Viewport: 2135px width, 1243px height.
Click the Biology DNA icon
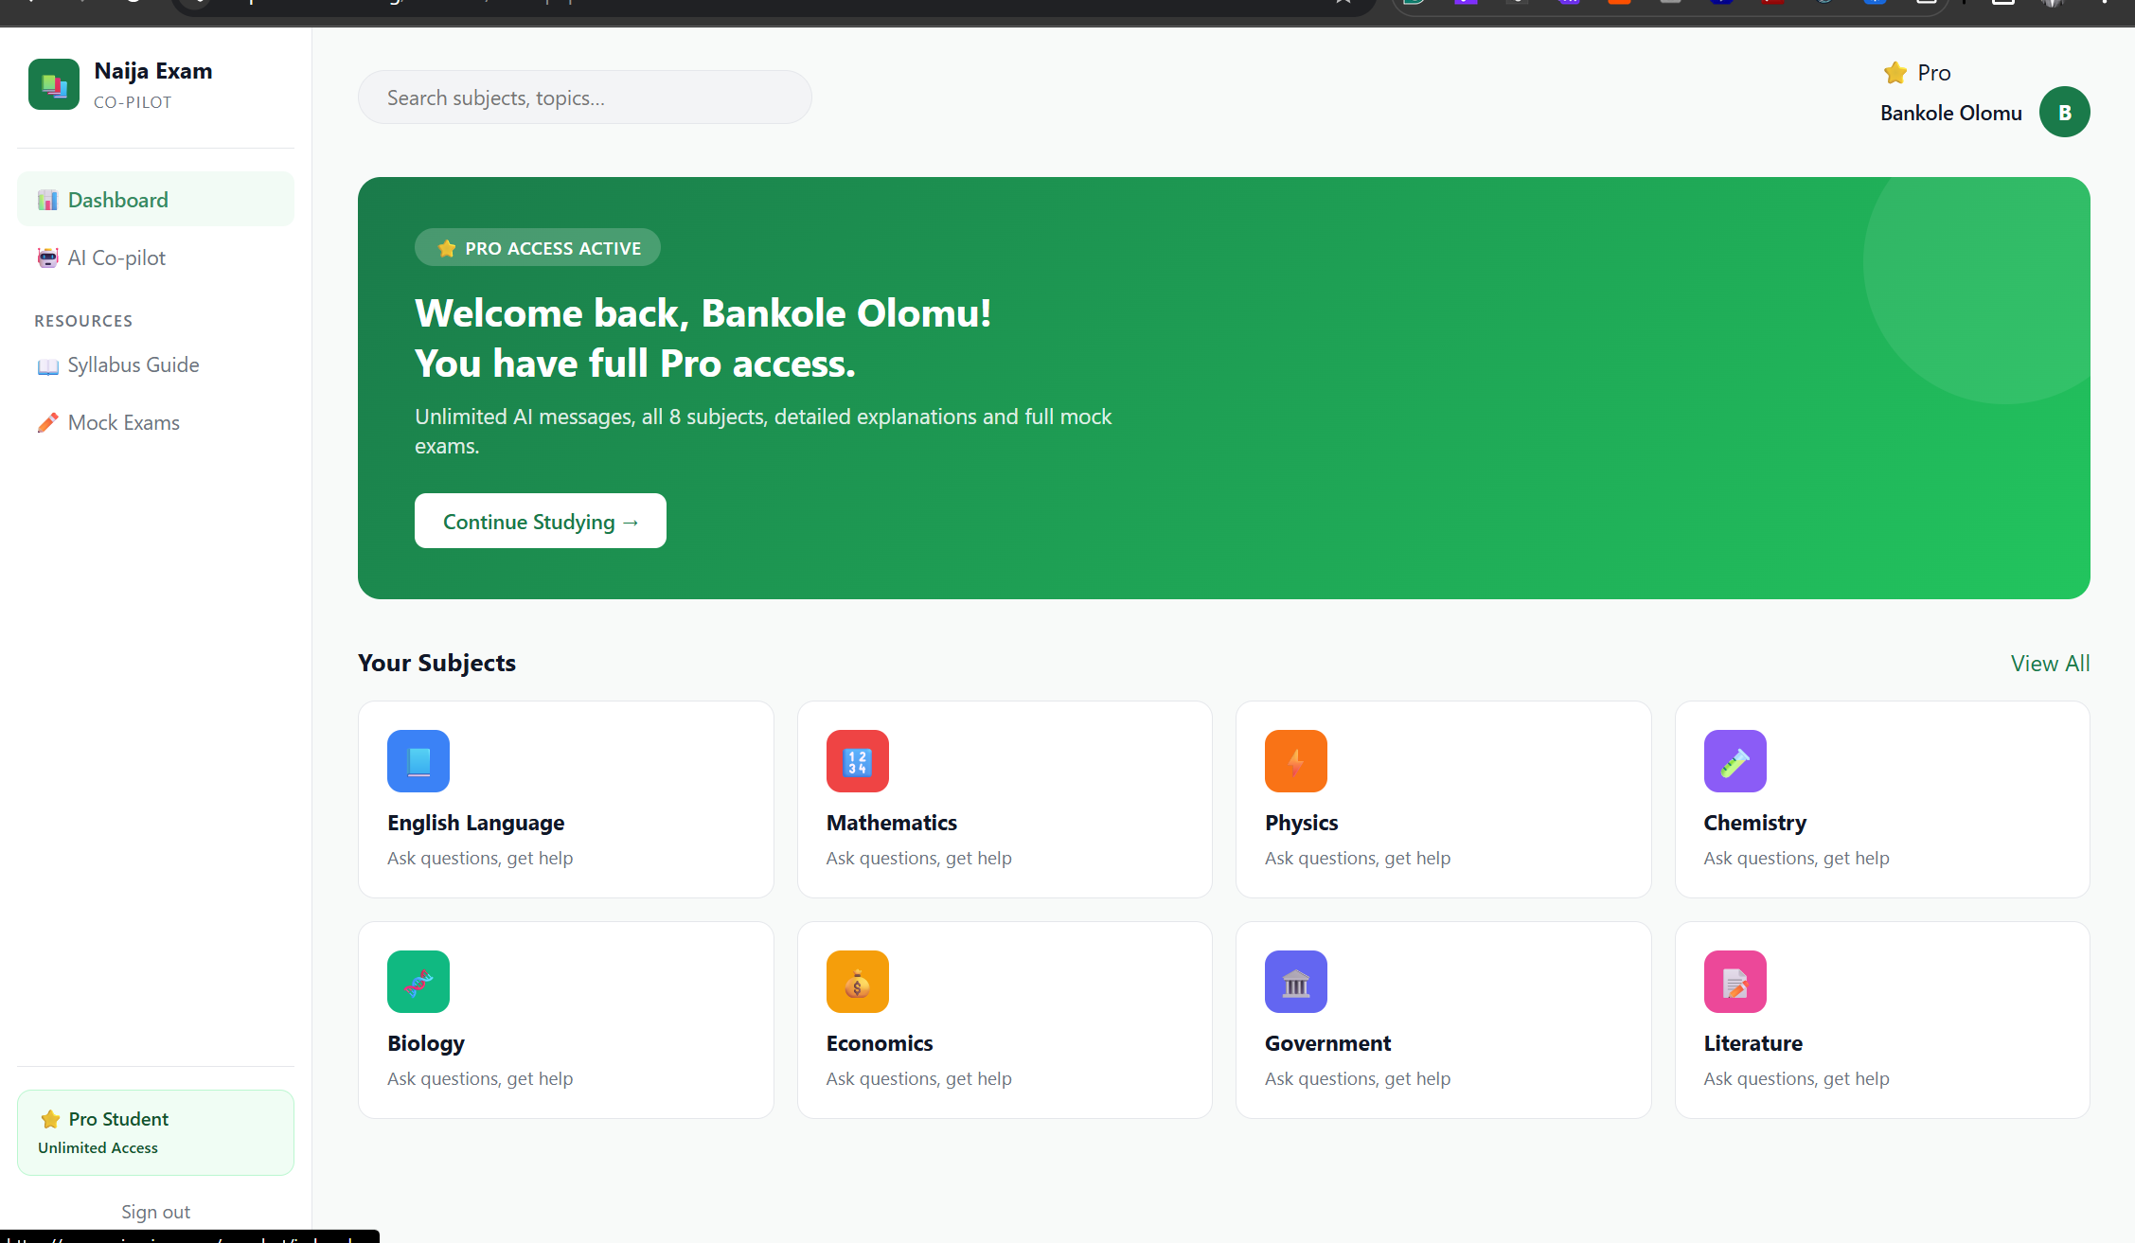pos(418,982)
